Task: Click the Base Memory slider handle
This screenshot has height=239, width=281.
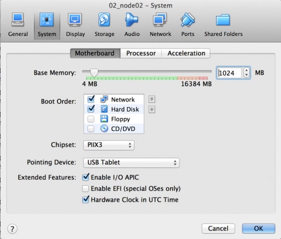Action: [x=94, y=73]
